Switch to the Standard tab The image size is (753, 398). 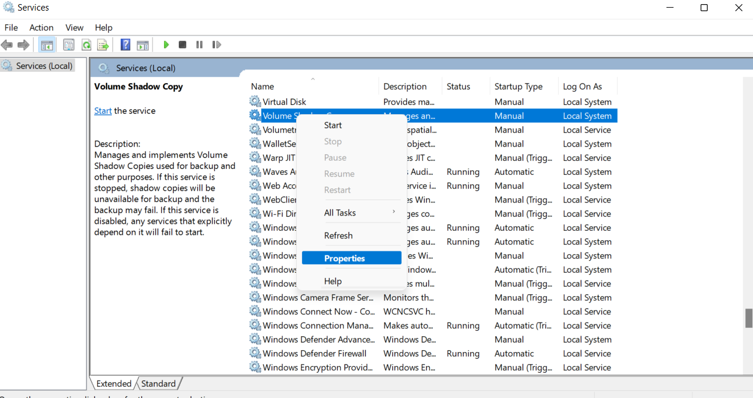point(158,383)
